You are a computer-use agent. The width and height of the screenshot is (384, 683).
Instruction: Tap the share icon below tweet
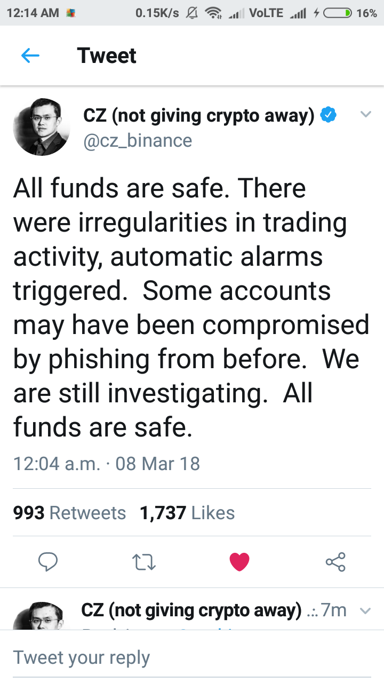(x=335, y=561)
